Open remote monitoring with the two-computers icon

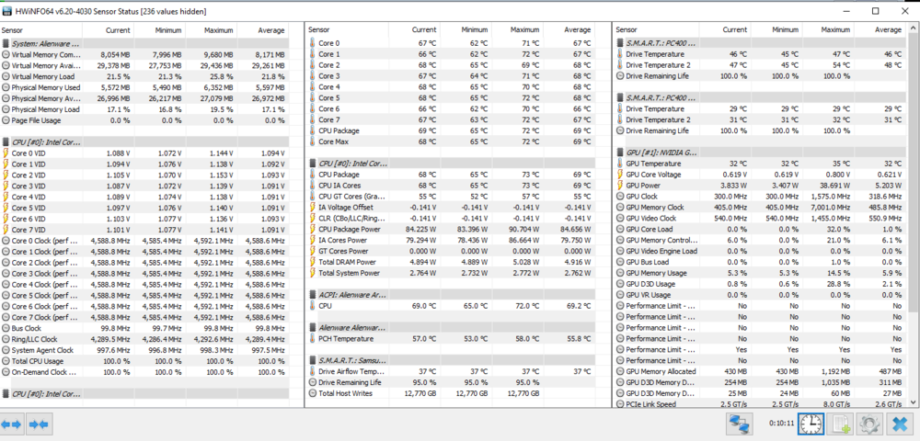739,424
